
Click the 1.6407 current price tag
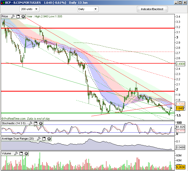(180, 108)
